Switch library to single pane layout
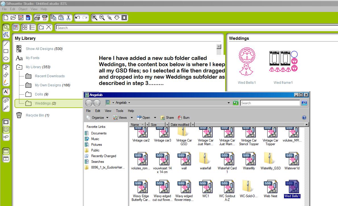The height and width of the screenshot is (206, 338). 6,151
